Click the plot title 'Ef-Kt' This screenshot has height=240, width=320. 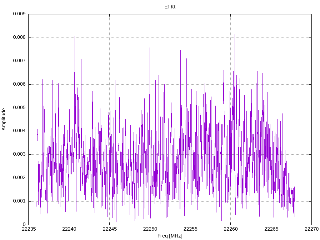170,7
